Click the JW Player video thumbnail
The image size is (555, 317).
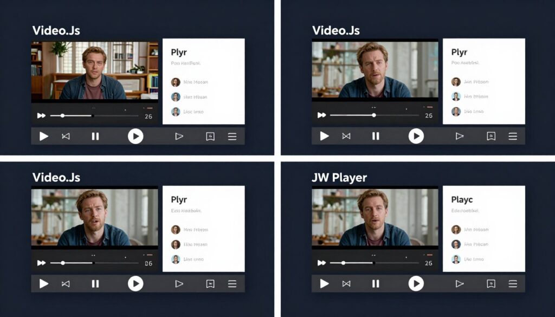coord(375,217)
